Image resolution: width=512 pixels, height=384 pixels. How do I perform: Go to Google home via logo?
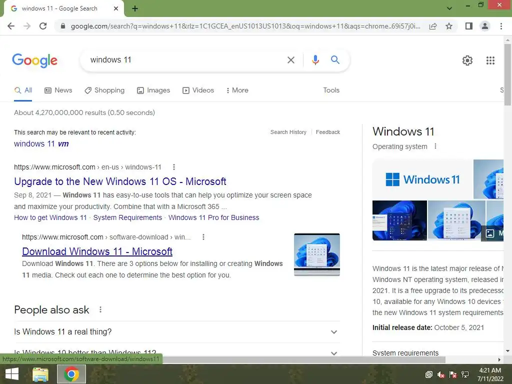pyautogui.click(x=34, y=60)
